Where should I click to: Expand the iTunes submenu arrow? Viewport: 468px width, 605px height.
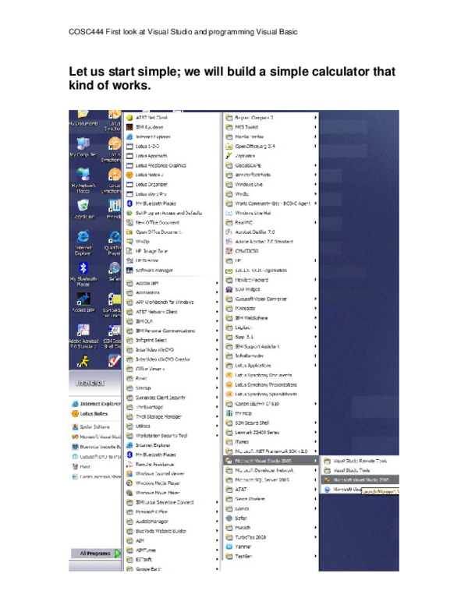point(315,442)
